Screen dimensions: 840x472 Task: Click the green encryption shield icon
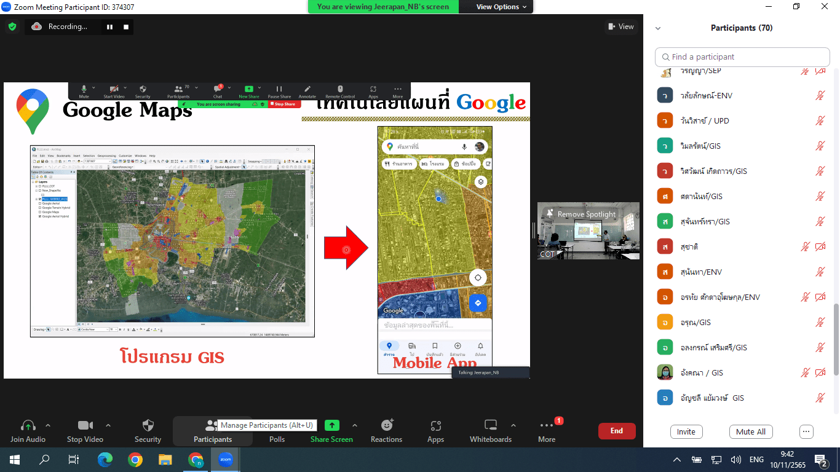tap(12, 26)
